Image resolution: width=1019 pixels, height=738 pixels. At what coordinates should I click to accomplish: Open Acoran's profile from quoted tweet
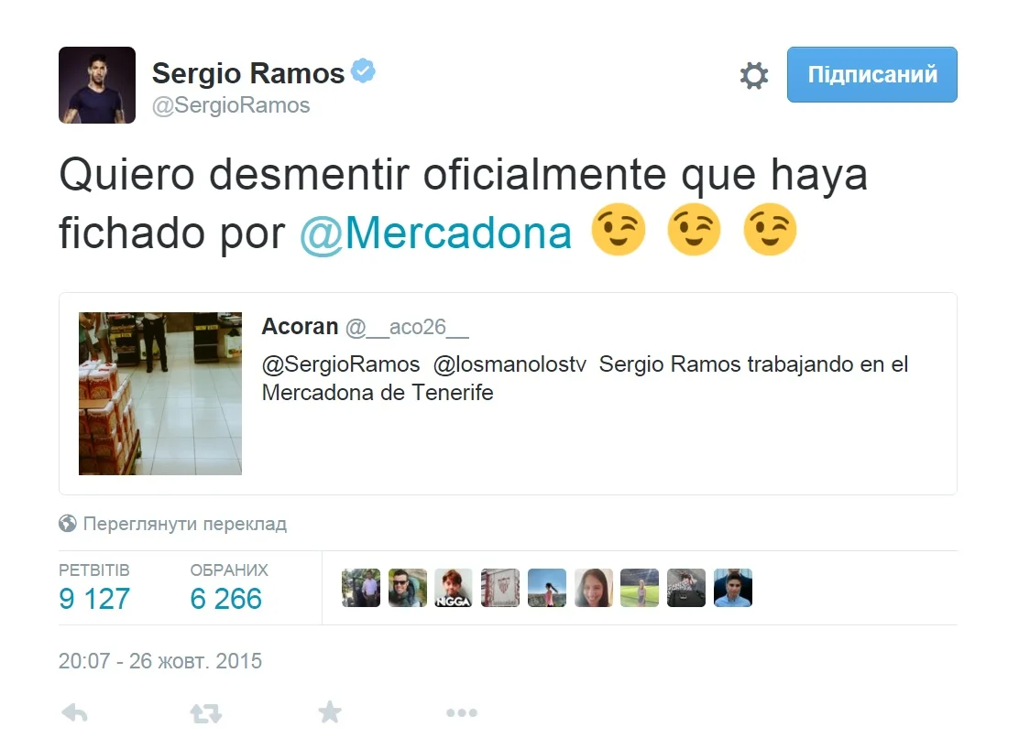pos(300,327)
